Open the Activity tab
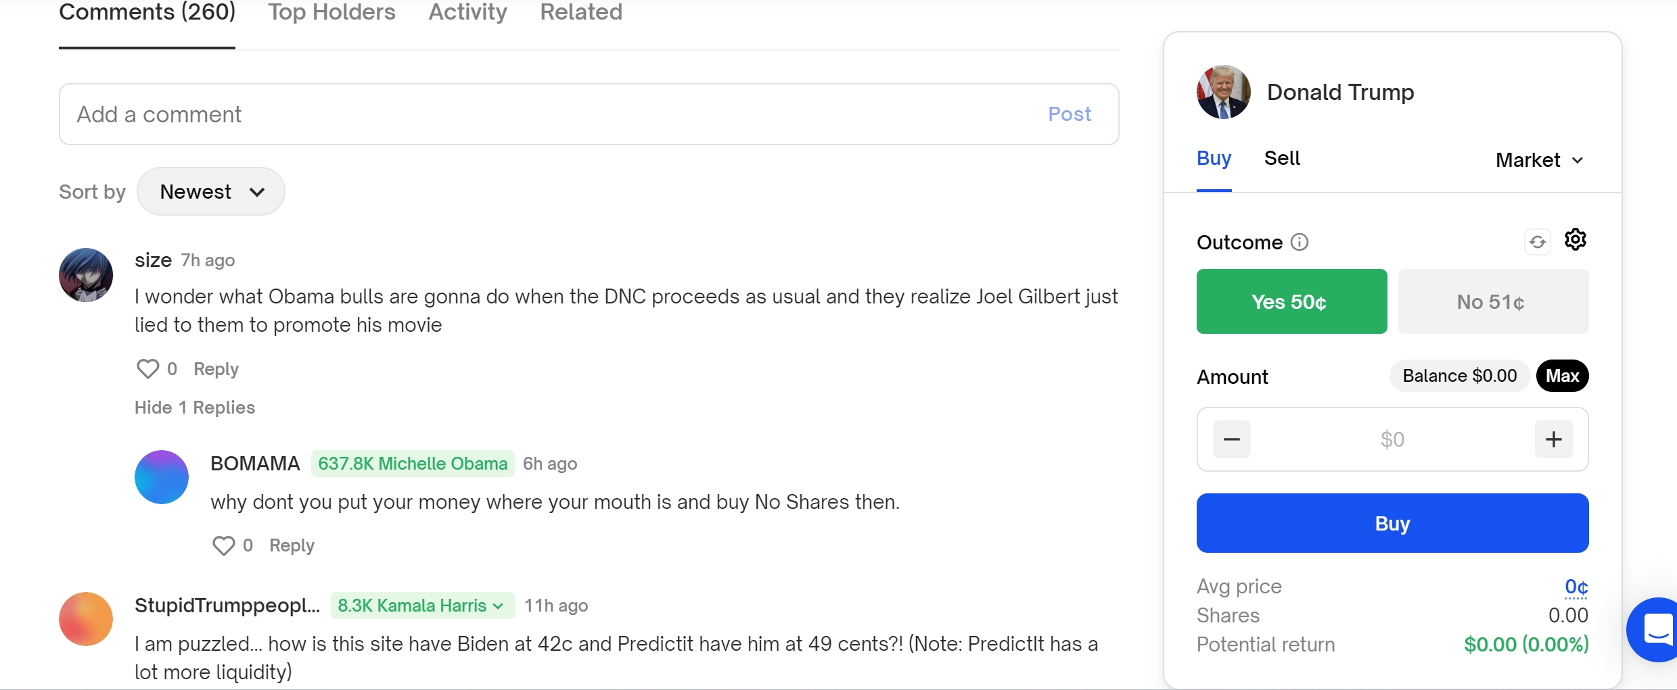 pos(467,12)
